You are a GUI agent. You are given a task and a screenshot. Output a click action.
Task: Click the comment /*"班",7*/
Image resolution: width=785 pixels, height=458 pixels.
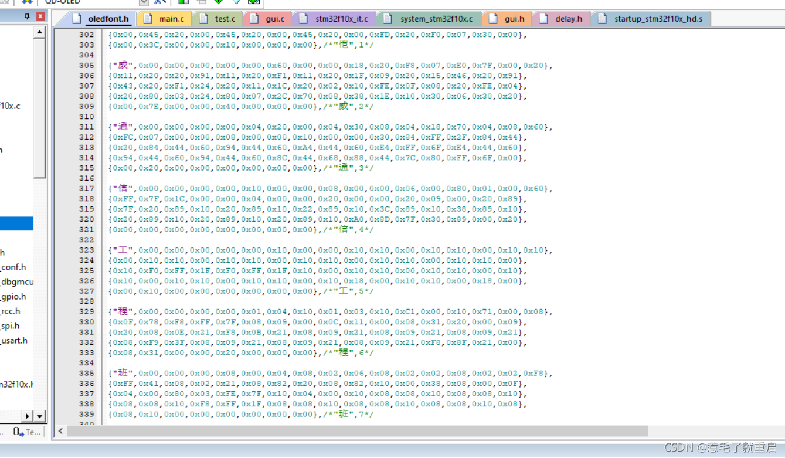pos(348,414)
